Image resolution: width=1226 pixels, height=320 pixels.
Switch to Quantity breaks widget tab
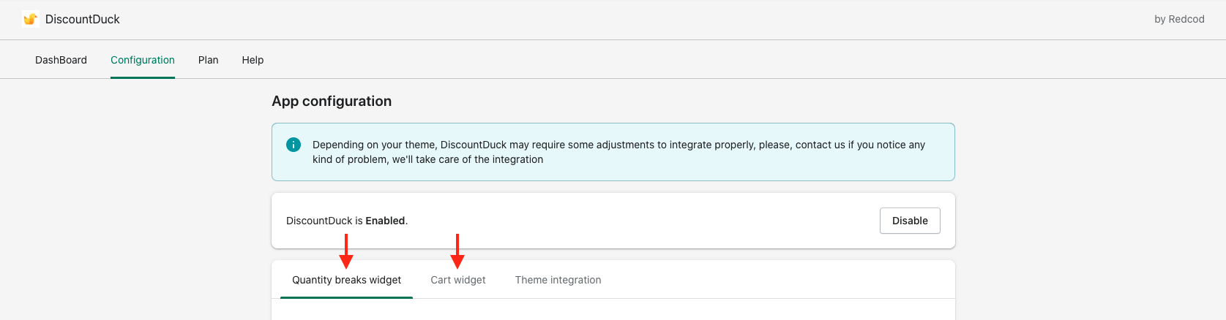point(346,280)
